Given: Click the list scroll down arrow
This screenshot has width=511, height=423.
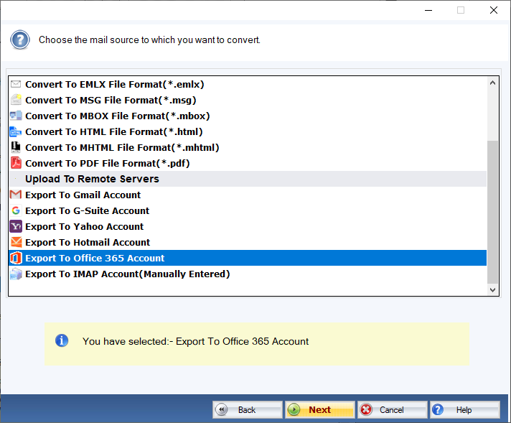Looking at the screenshot, I should click(493, 289).
